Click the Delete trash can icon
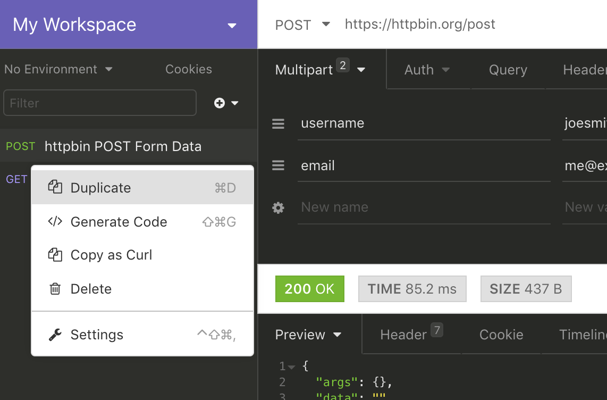The height and width of the screenshot is (400, 607). pyautogui.click(x=55, y=289)
